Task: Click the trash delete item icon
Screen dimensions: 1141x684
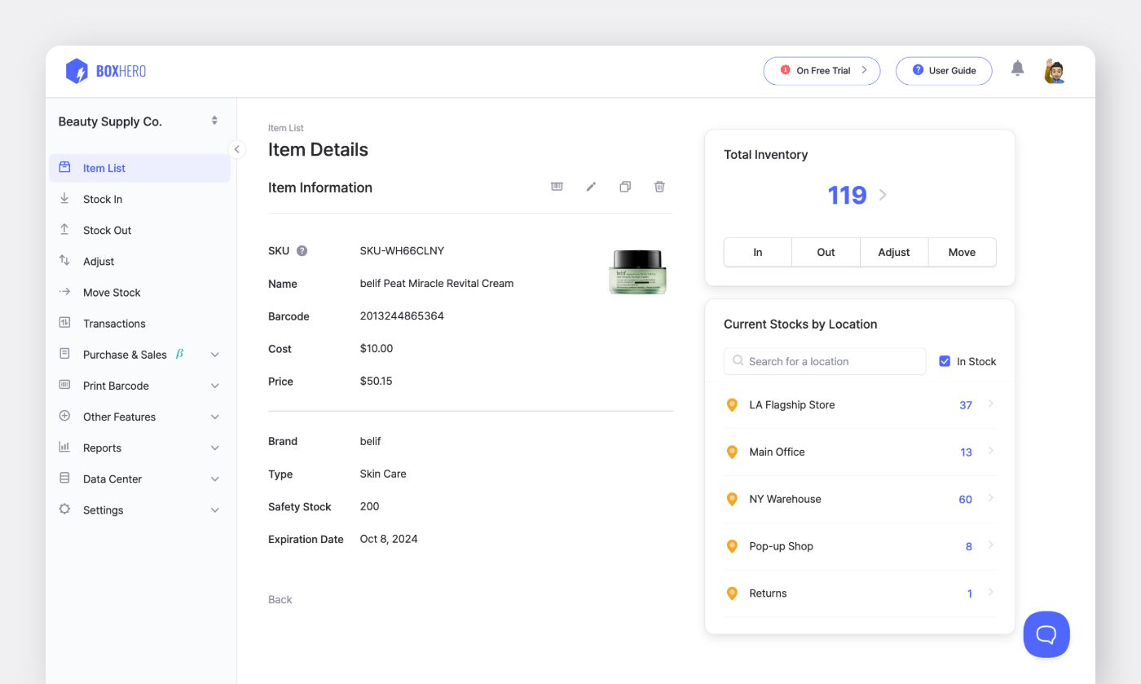Action: coord(659,187)
